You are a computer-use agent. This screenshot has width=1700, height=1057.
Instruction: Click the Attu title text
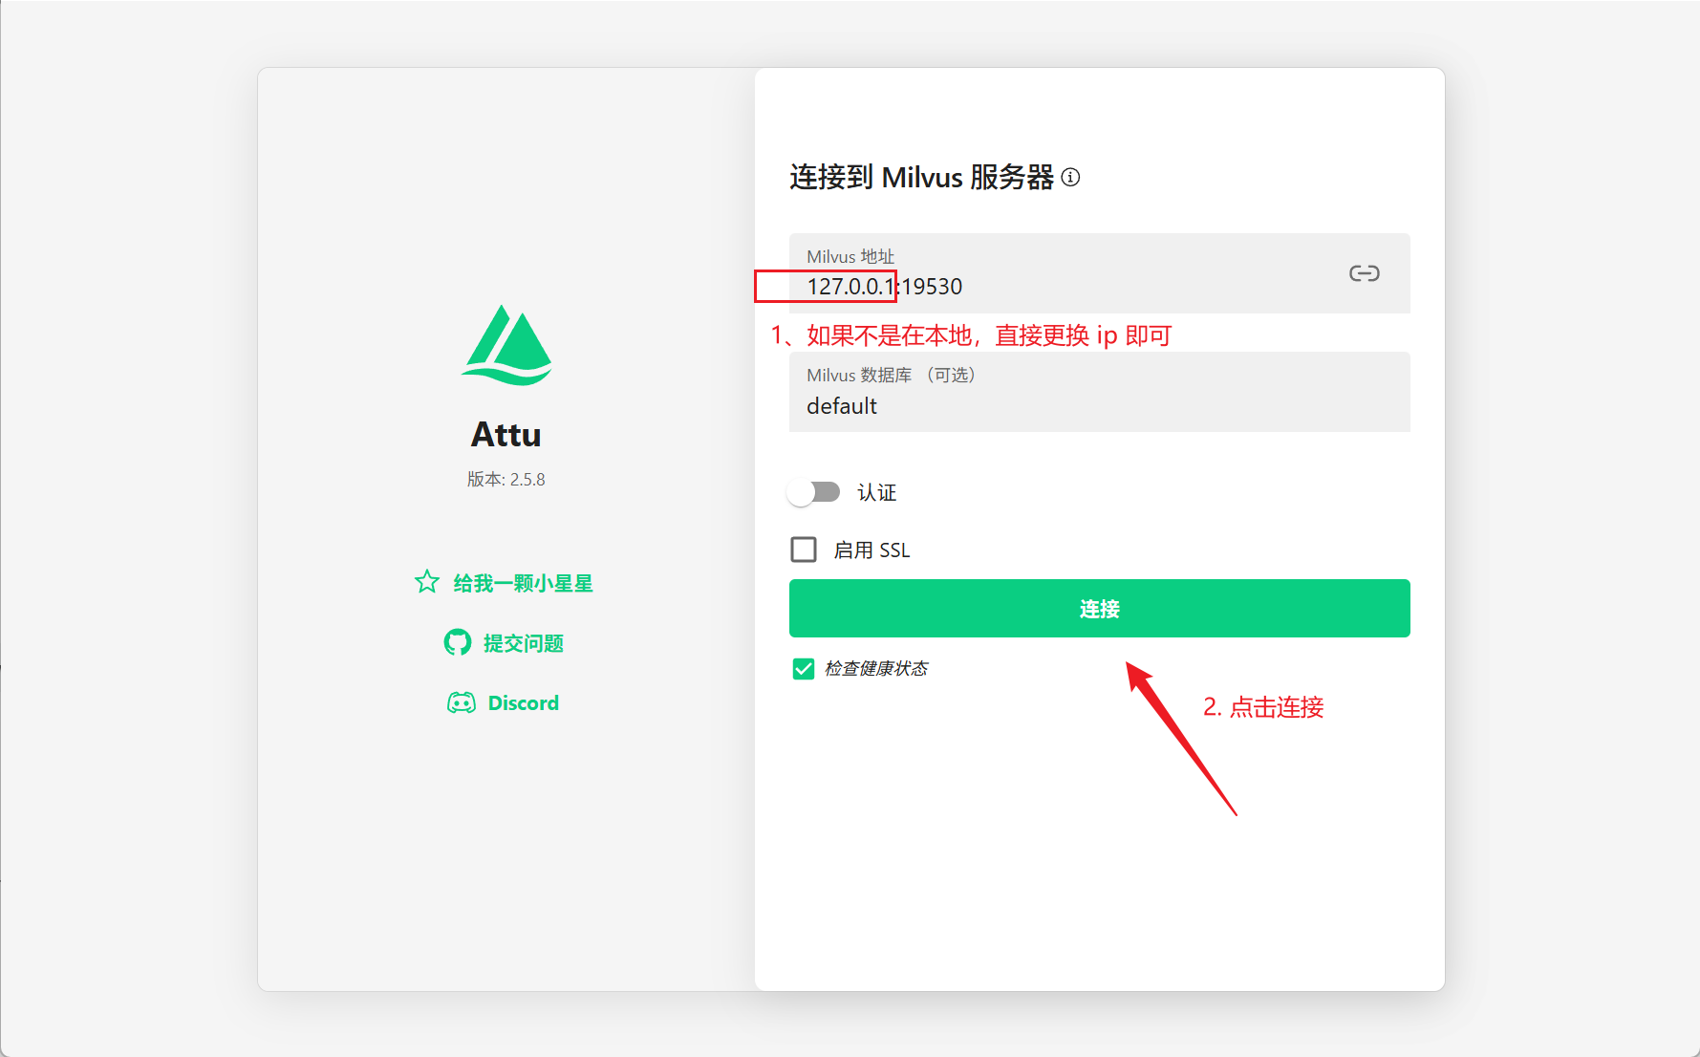tap(506, 435)
